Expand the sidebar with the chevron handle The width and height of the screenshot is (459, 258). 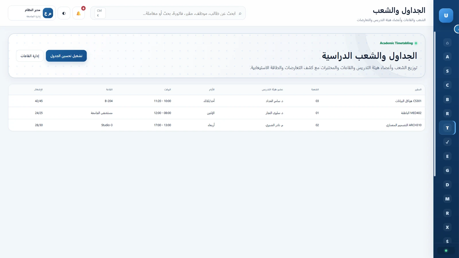pos(457,29)
